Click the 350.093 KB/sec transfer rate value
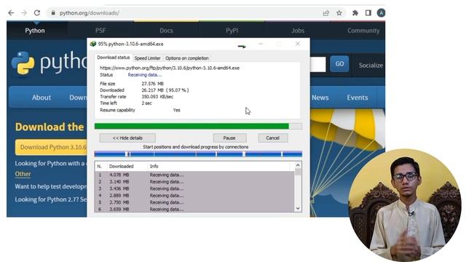Viewport: 466px width, 262px height. click(x=157, y=97)
